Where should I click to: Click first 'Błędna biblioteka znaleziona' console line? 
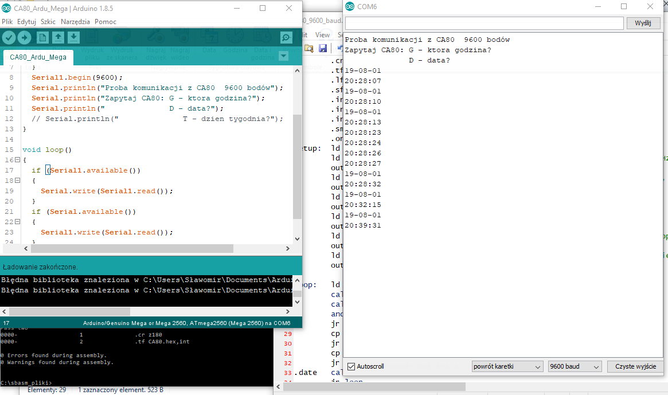coord(146,280)
